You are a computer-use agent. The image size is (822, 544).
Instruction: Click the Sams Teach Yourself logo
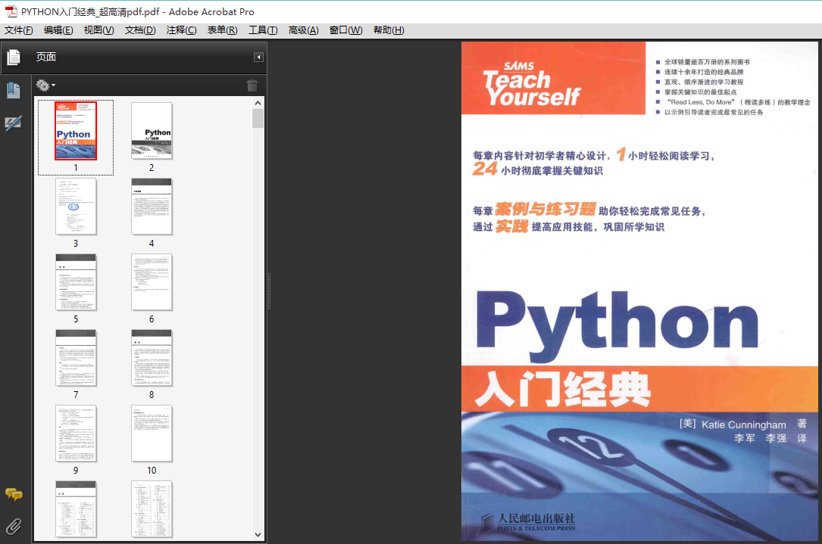pos(531,84)
